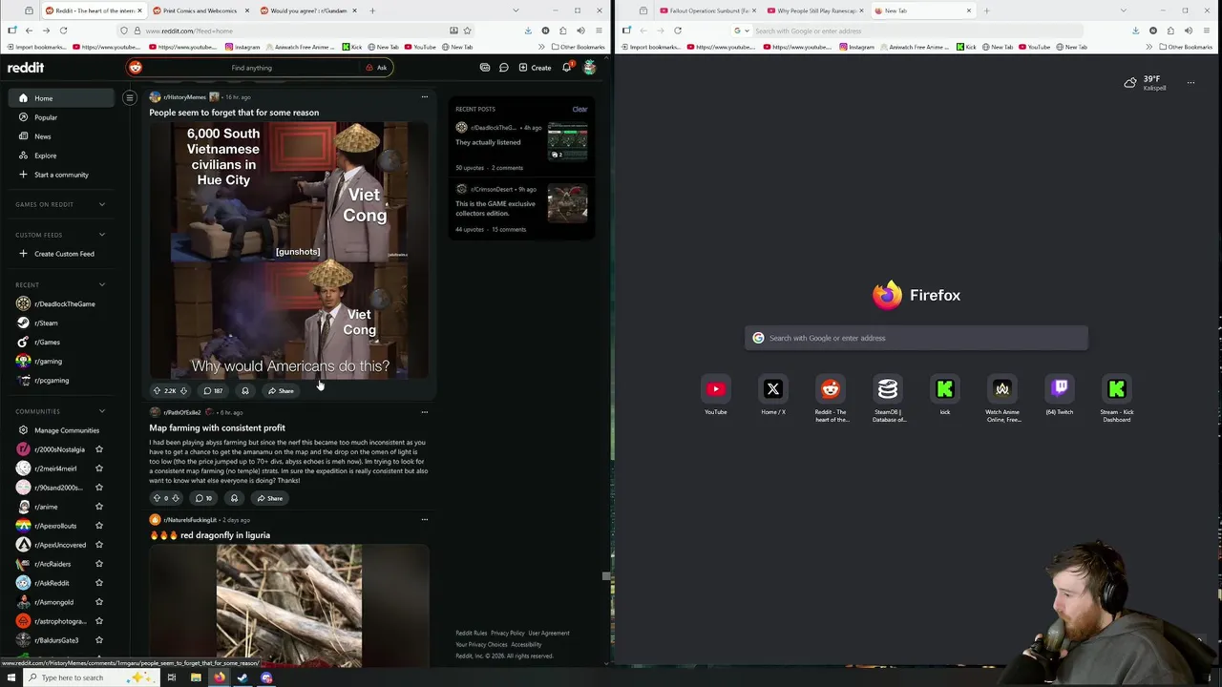
Task: Click Search with Google field on new tab
Action: point(916,338)
